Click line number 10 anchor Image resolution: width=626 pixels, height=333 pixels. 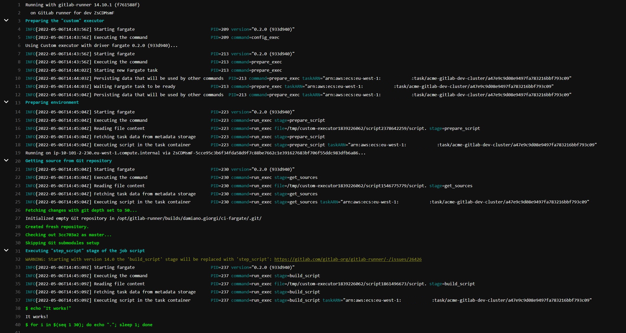pyautogui.click(x=18, y=78)
